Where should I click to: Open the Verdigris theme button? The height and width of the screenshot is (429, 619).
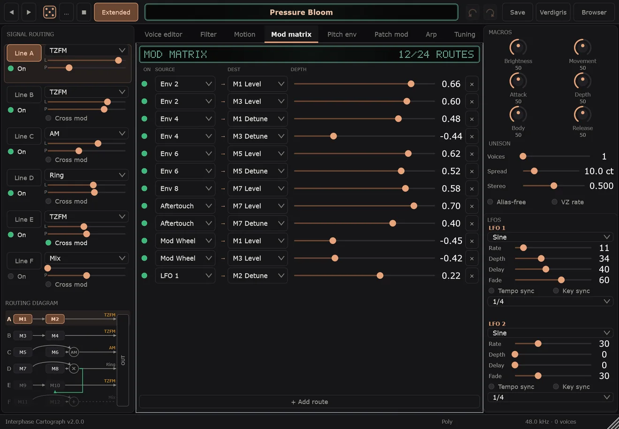[553, 12]
